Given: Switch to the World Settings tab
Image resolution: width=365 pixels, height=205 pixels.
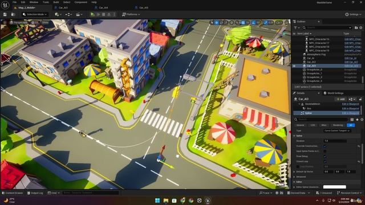Looking at the screenshot, I should pos(335,93).
